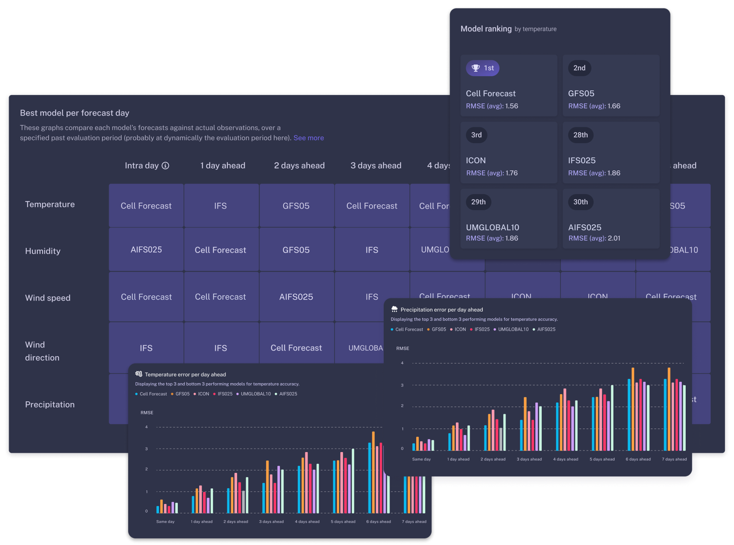The image size is (734, 545).
Task: Open the GFS05 2nd place ranking card
Action: pyautogui.click(x=611, y=86)
